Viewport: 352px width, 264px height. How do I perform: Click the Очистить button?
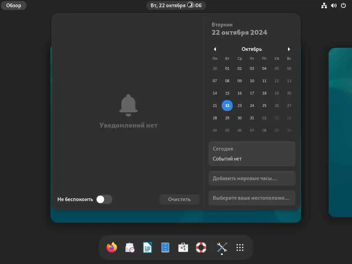click(179, 199)
